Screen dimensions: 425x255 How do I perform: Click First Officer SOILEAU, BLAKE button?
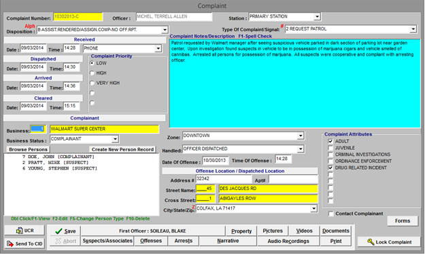point(153,231)
